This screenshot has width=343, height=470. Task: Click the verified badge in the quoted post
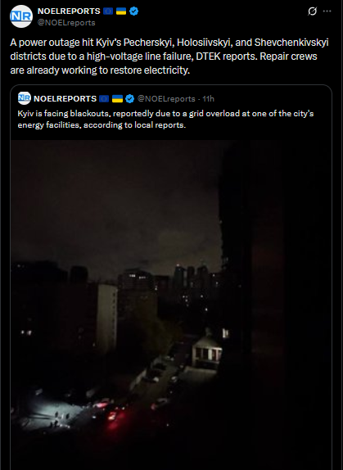129,98
